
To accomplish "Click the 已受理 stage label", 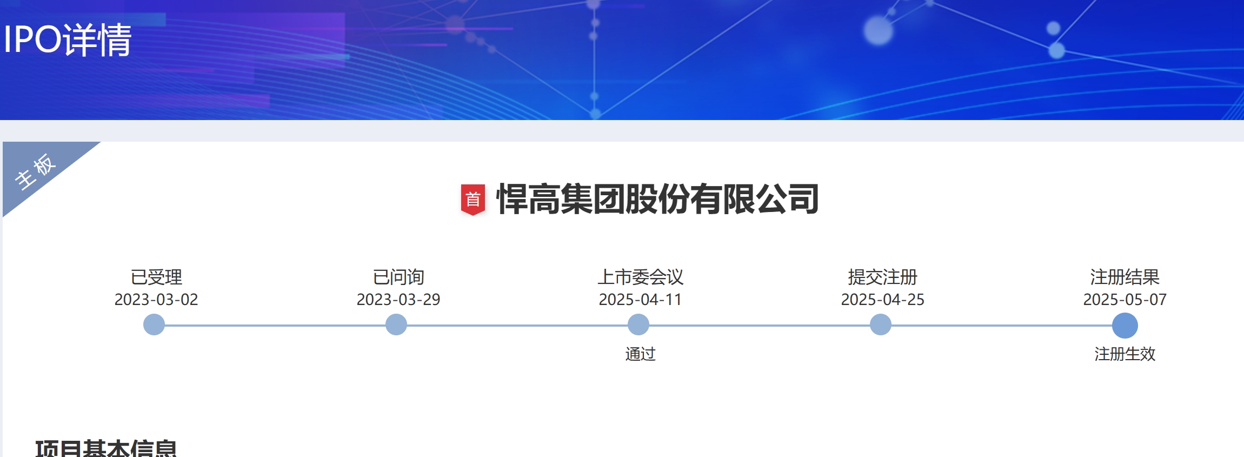I will click(156, 277).
